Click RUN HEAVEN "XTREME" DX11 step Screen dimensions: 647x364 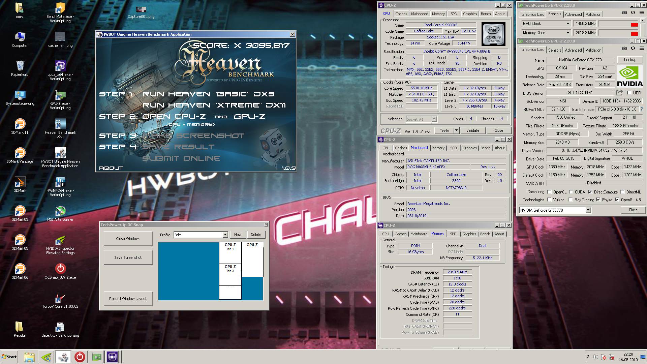pyautogui.click(x=214, y=105)
